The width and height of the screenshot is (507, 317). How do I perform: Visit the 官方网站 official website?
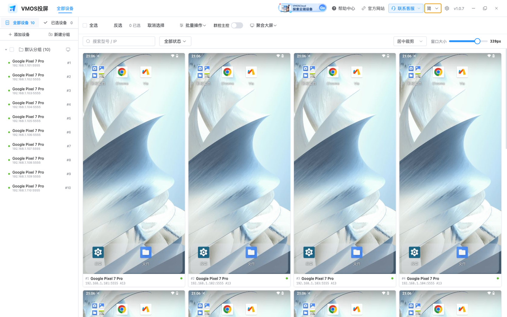[x=373, y=8]
